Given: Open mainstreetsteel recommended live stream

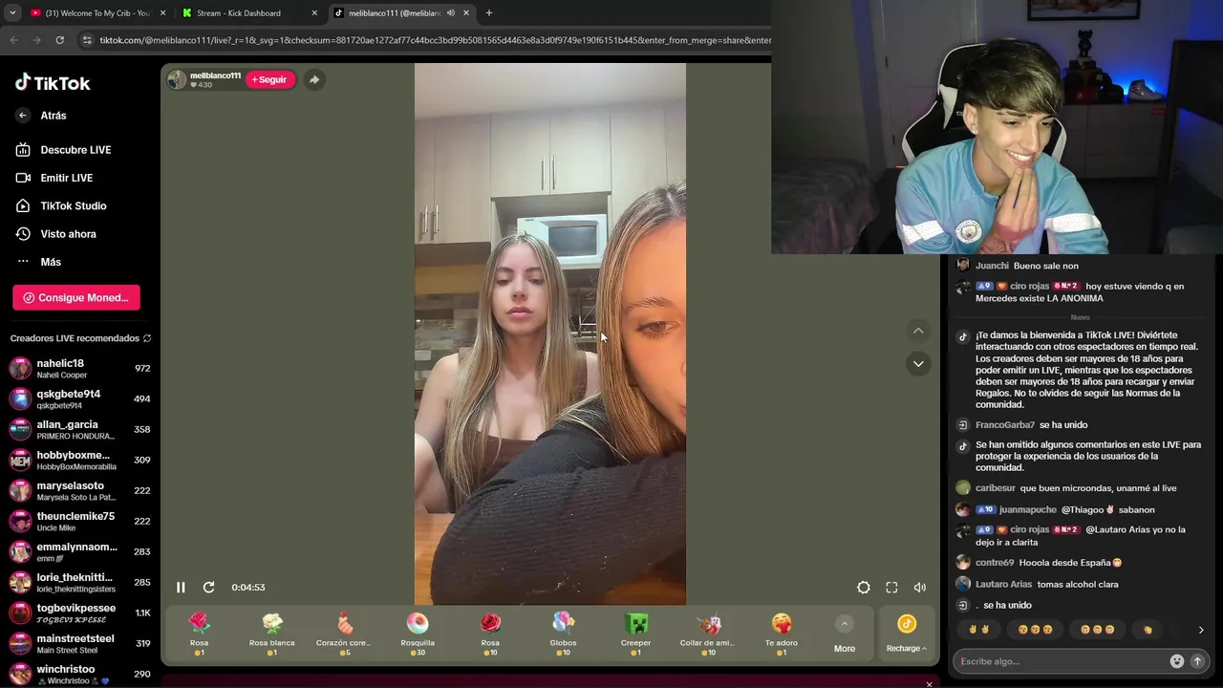Looking at the screenshot, I should coord(80,644).
